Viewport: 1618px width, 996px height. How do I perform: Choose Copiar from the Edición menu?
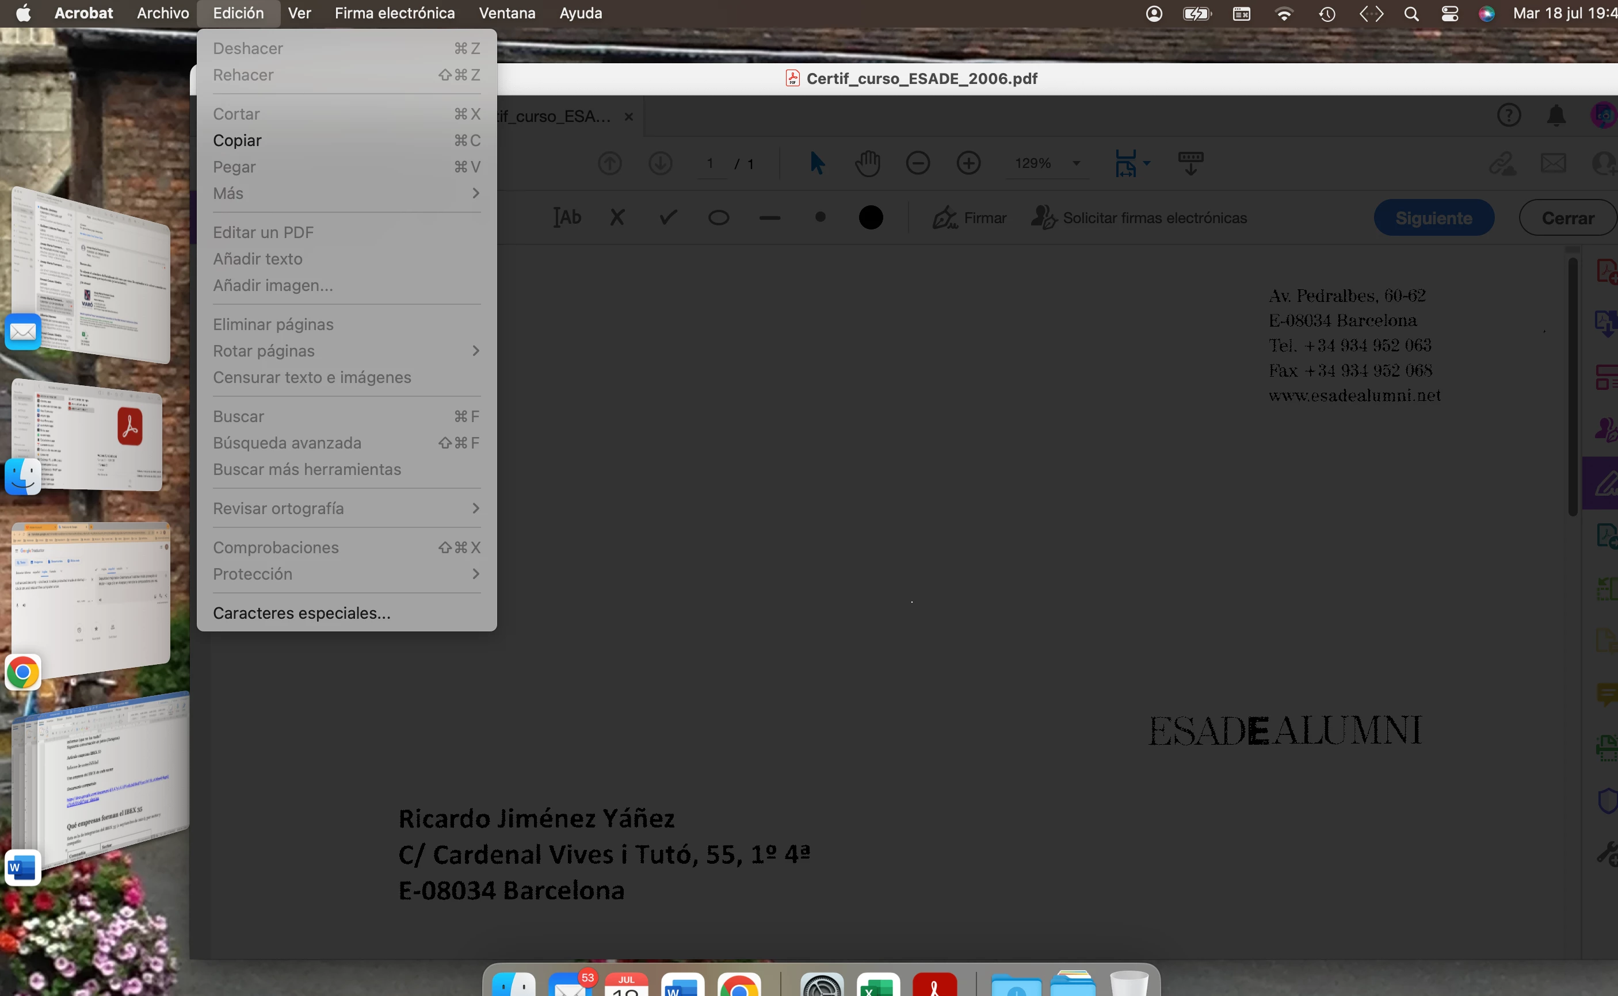coord(237,140)
